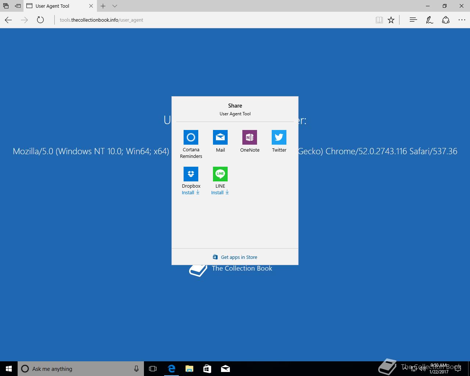This screenshot has width=470, height=376.
Task: Select the Dropbox app icon
Action: (191, 174)
